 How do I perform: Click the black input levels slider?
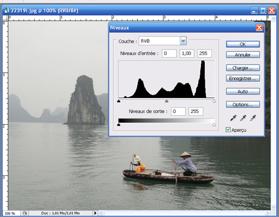(x=119, y=101)
